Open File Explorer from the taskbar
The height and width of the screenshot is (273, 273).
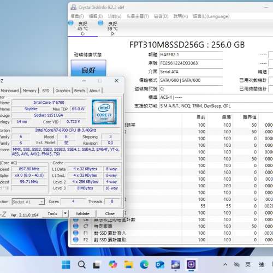(x=129, y=264)
